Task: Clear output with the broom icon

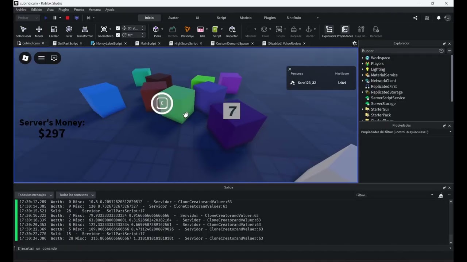Action: coord(440,195)
